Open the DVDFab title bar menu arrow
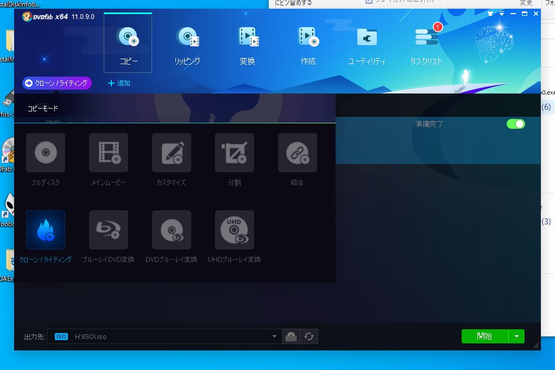The width and height of the screenshot is (555, 370). pos(502,14)
